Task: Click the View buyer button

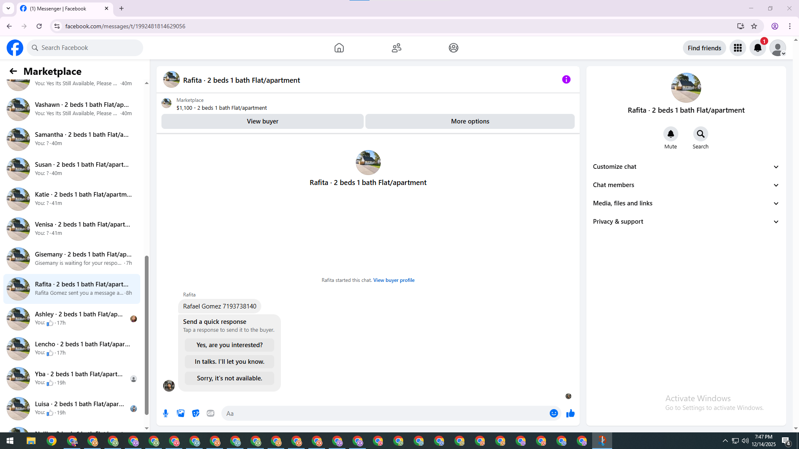Action: click(x=262, y=121)
